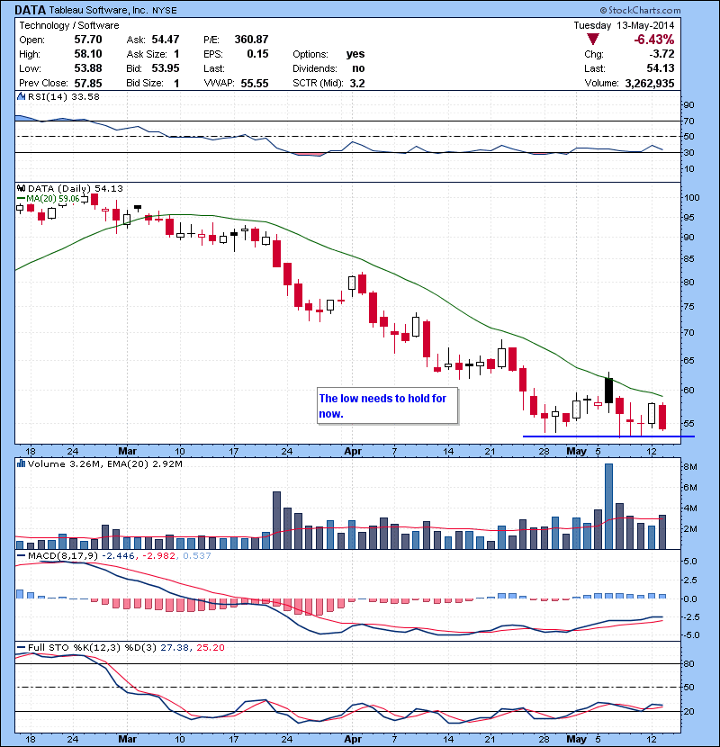720x747 pixels.
Task: Click the High value 58.10
Action: 88,54
